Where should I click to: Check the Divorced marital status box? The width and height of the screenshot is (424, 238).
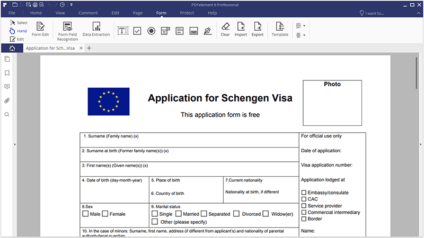tap(236, 214)
